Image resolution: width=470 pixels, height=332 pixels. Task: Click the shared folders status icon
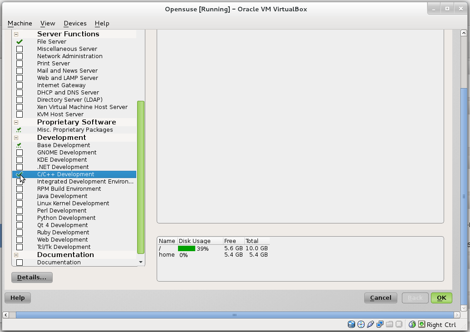[x=389, y=324]
